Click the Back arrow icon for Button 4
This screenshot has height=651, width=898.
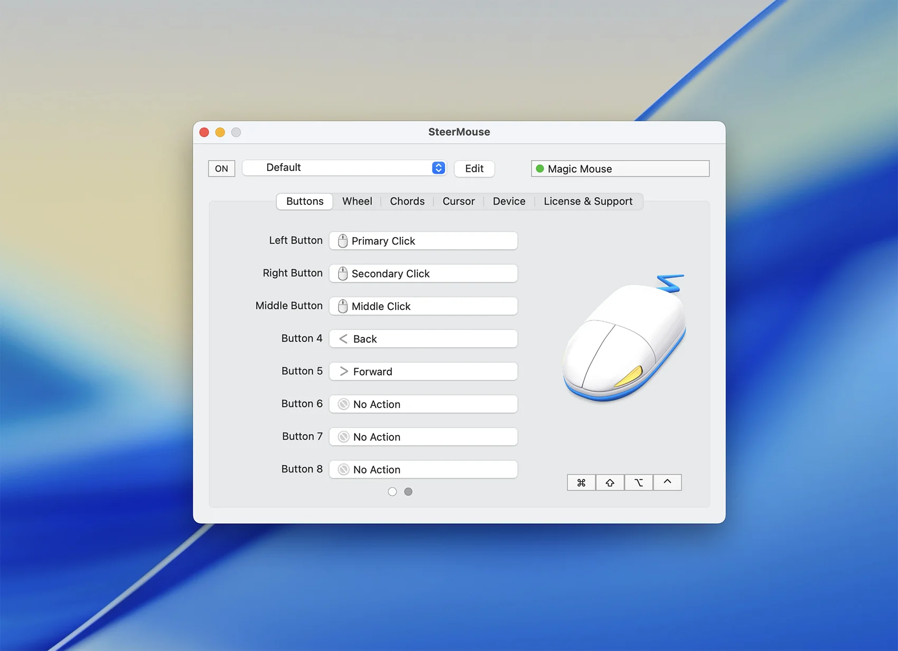(x=343, y=339)
